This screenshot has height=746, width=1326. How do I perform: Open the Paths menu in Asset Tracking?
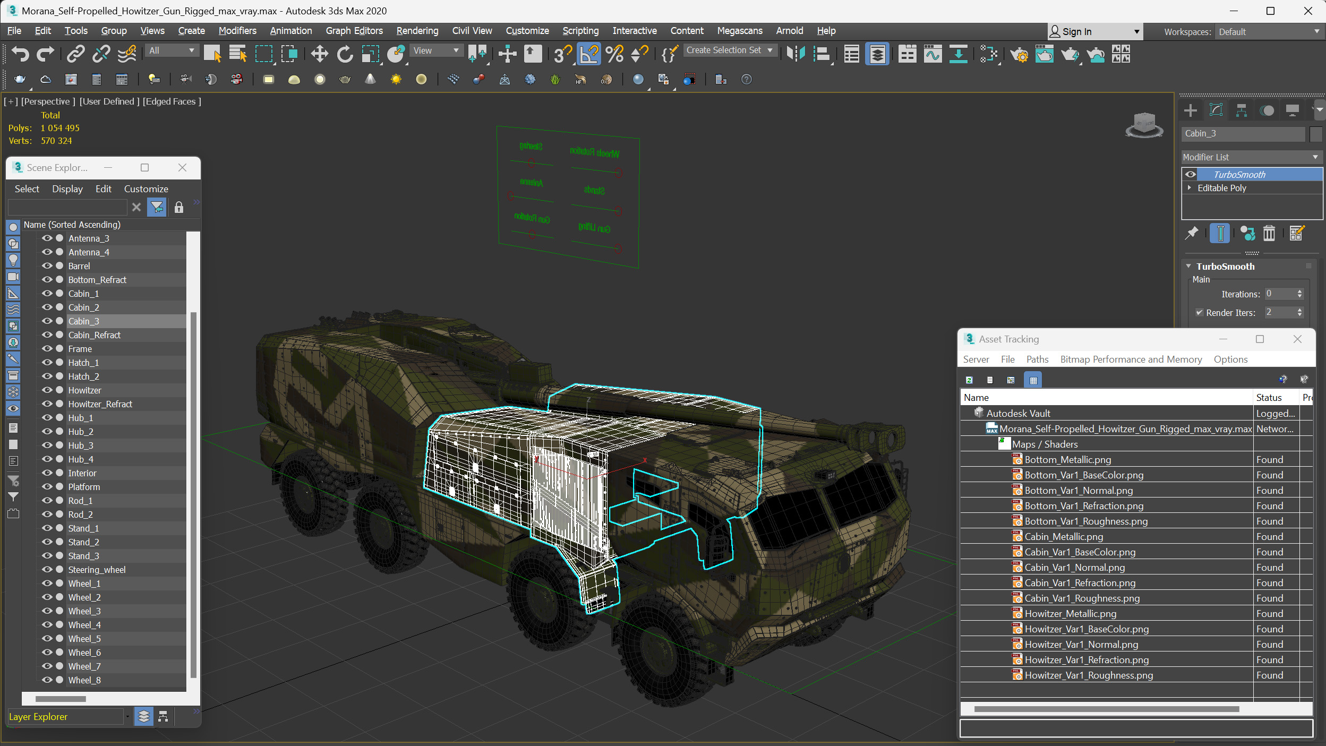1037,359
